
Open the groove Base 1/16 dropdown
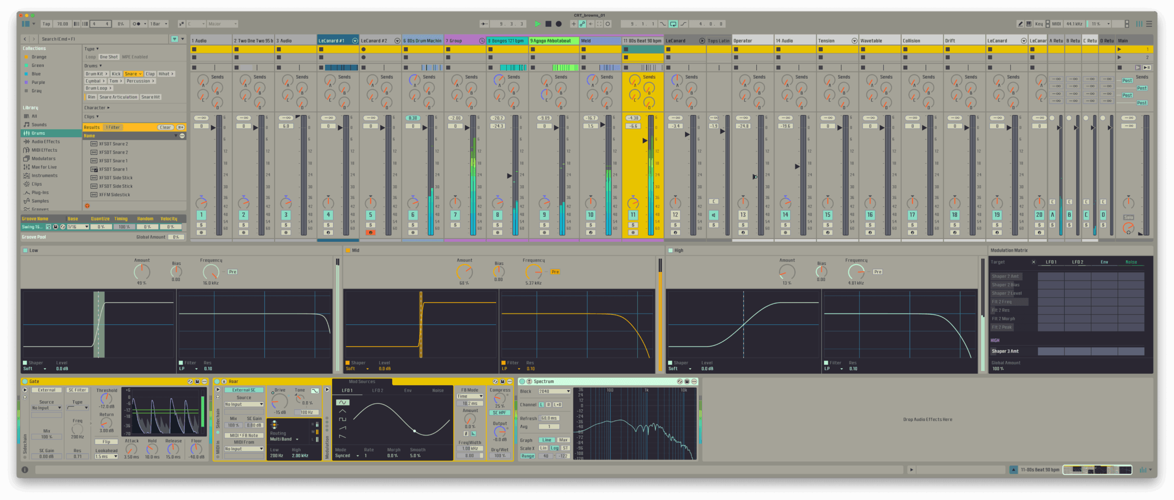click(78, 227)
